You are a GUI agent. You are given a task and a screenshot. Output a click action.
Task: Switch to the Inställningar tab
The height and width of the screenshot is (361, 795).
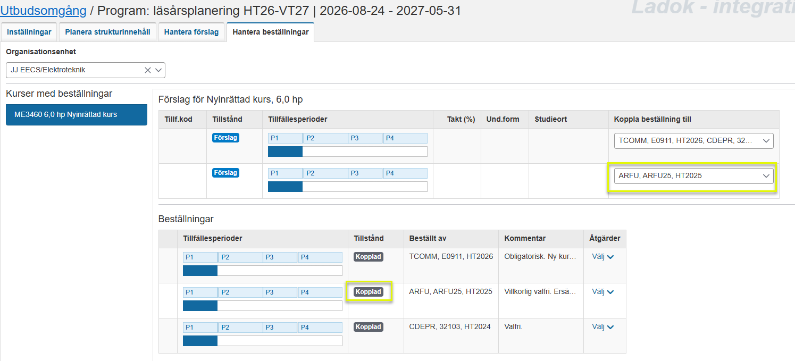coord(29,32)
